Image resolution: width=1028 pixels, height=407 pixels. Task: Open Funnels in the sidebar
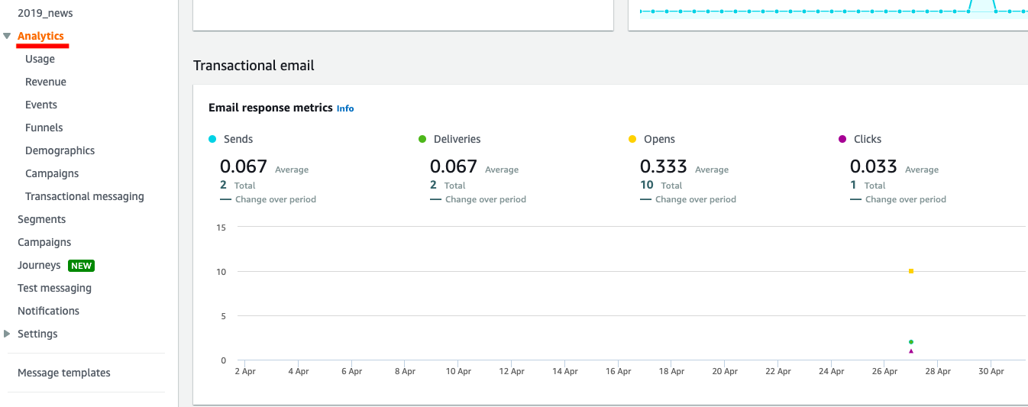[x=44, y=128]
